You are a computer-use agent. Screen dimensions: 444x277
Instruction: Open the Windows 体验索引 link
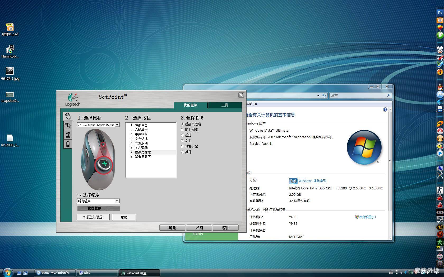tap(312, 181)
